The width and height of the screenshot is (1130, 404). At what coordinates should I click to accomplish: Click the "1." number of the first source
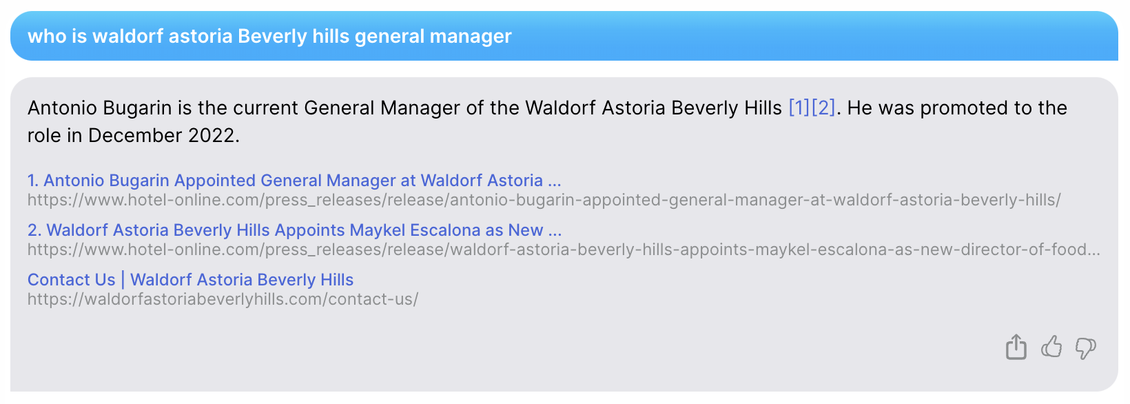pyautogui.click(x=33, y=181)
